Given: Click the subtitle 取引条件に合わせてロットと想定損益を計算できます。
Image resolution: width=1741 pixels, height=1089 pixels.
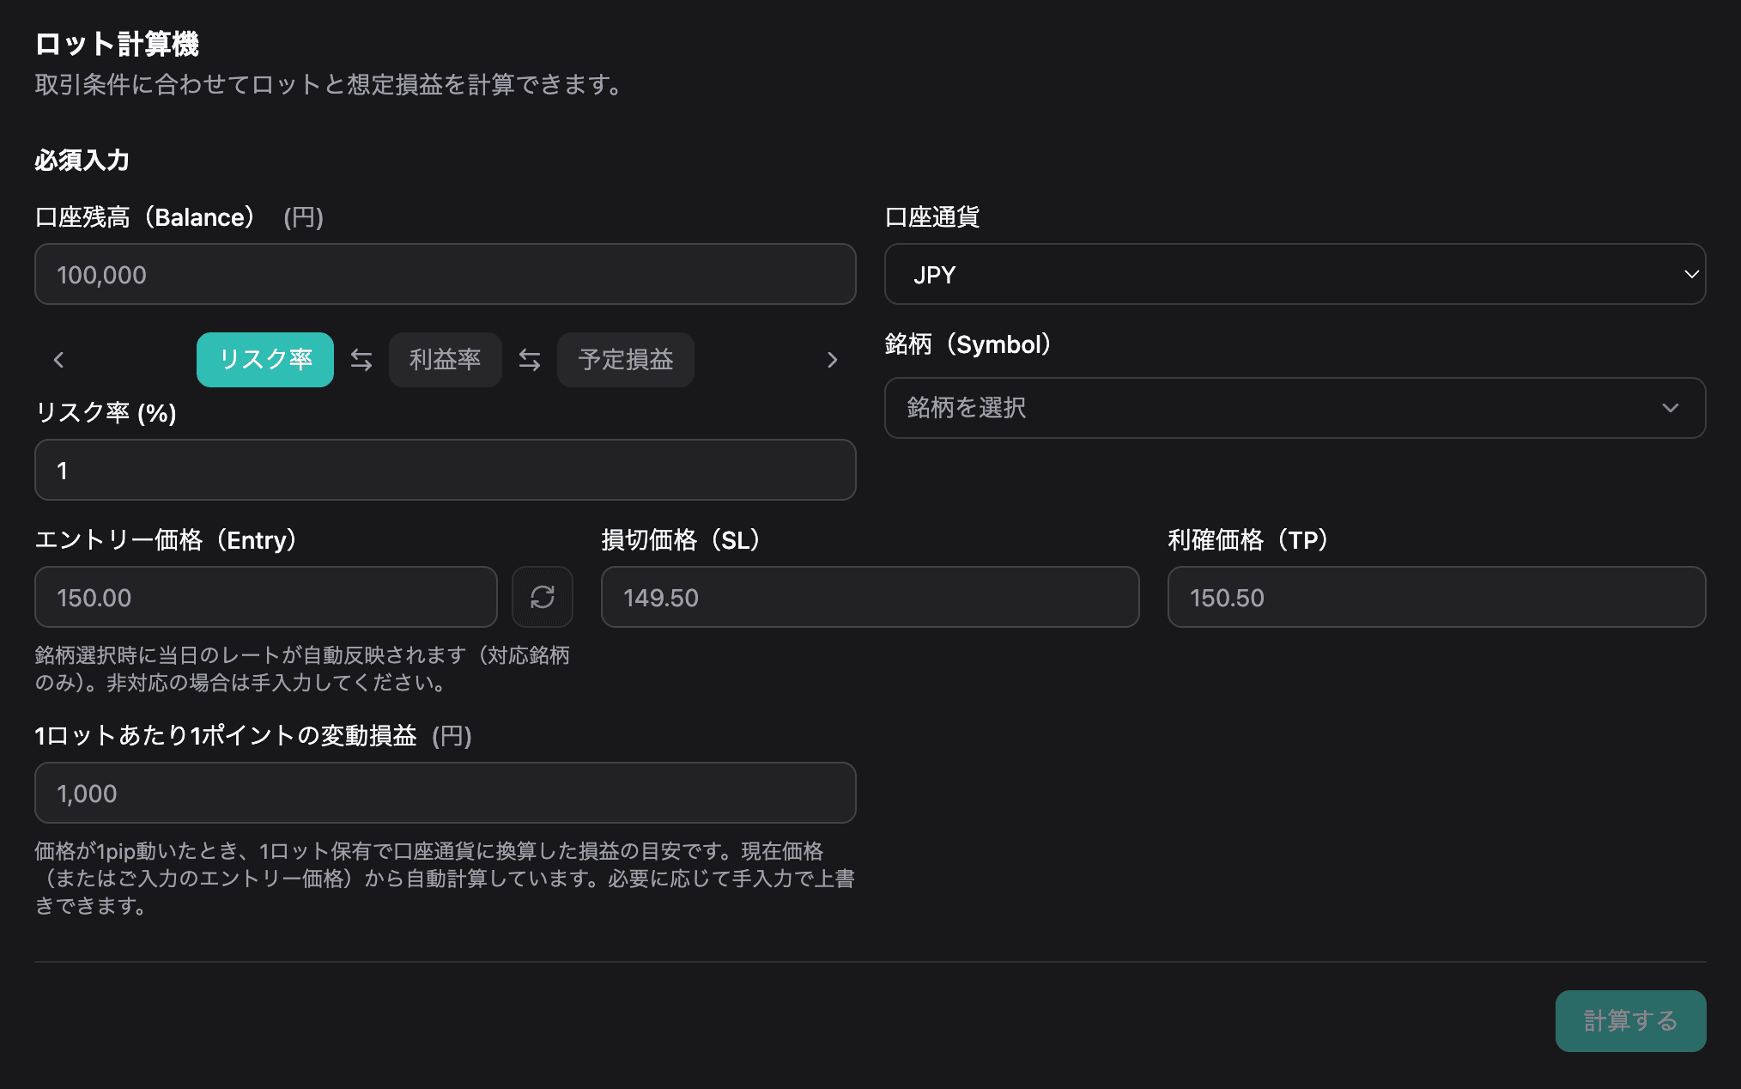Looking at the screenshot, I should (329, 84).
